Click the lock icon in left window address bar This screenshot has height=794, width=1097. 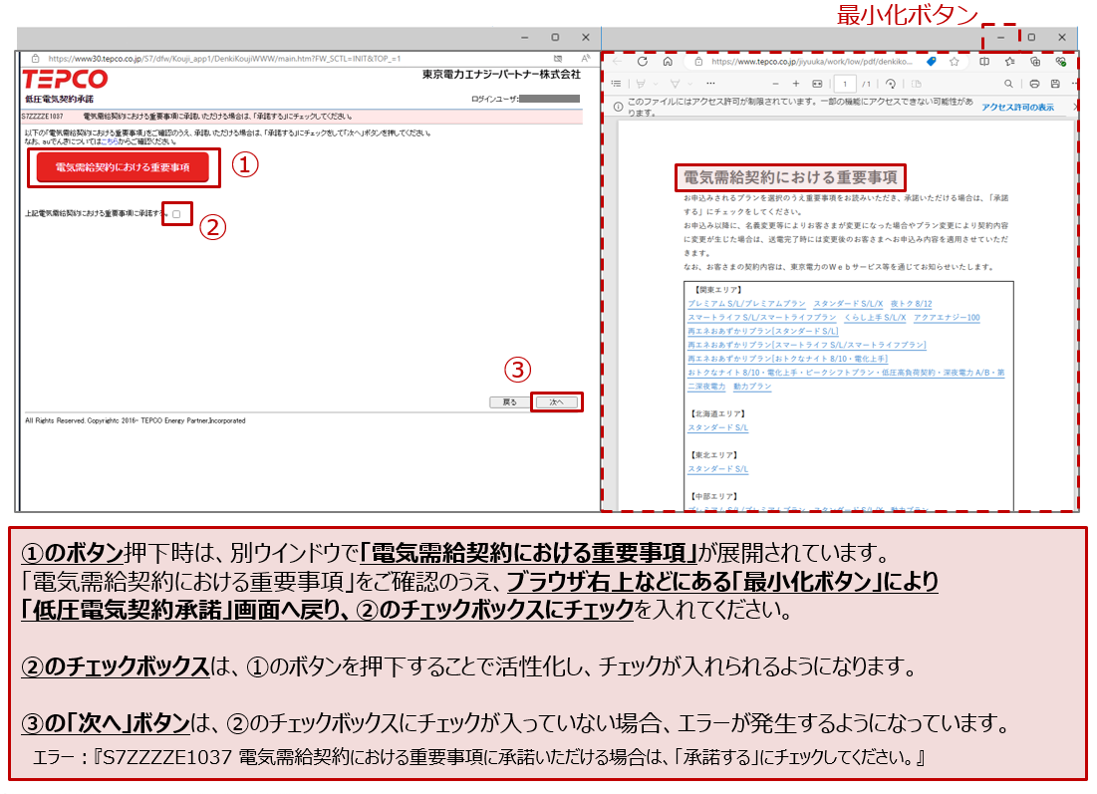click(35, 59)
